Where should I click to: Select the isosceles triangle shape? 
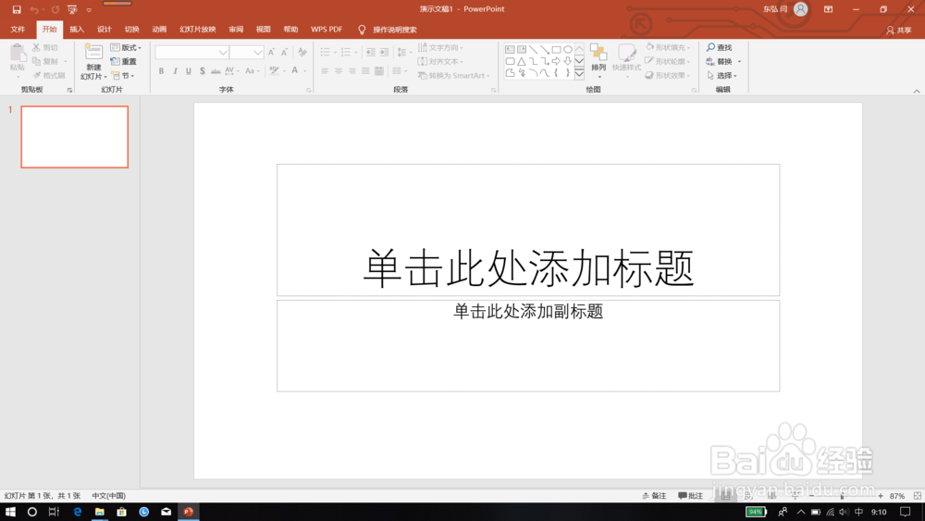tap(522, 61)
